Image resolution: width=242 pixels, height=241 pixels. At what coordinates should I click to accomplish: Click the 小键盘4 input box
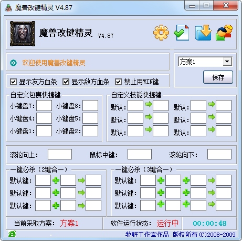44,118
